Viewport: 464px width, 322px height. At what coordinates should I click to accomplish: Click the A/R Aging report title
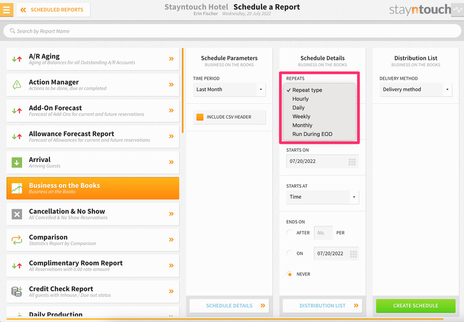tap(44, 56)
